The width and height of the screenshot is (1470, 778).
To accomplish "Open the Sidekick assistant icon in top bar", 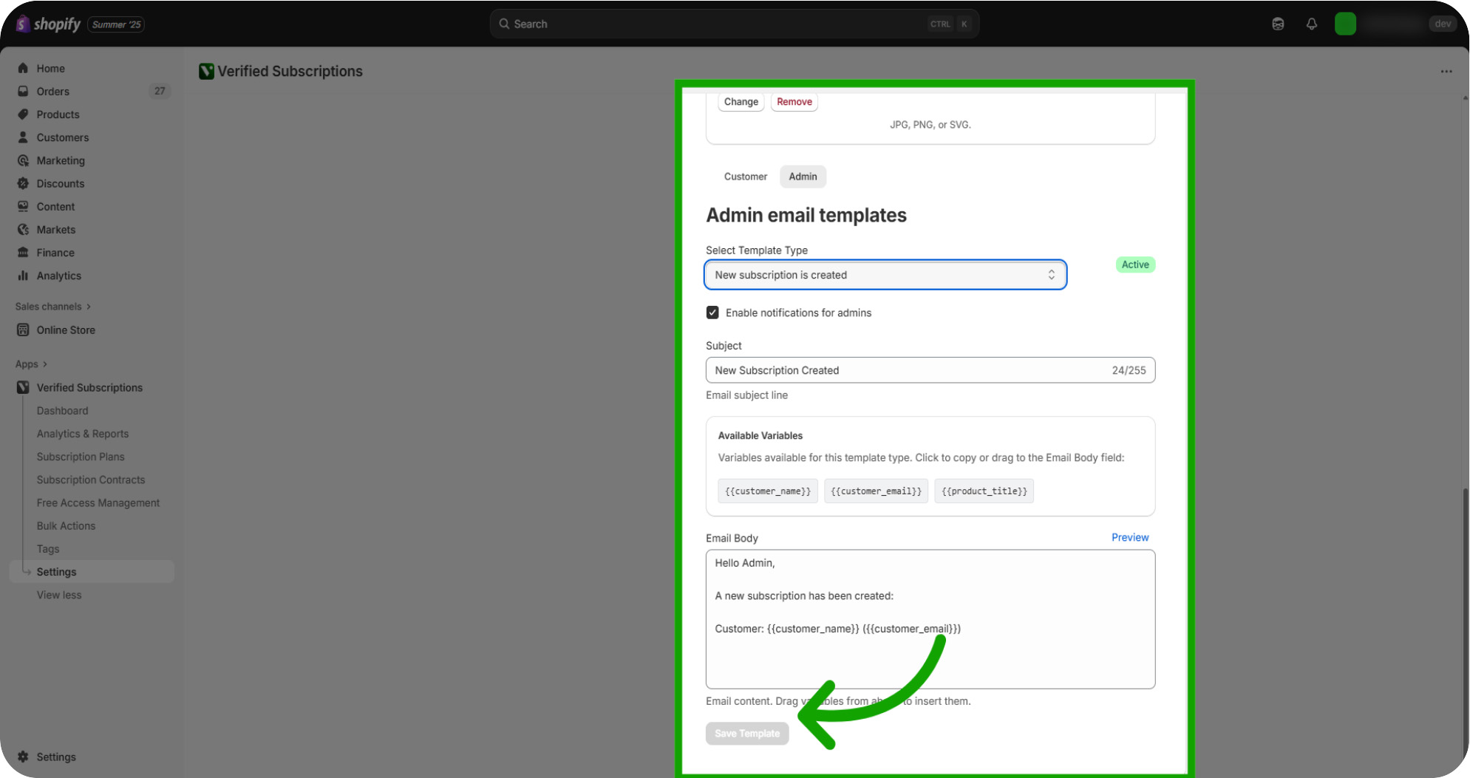I will [1278, 24].
